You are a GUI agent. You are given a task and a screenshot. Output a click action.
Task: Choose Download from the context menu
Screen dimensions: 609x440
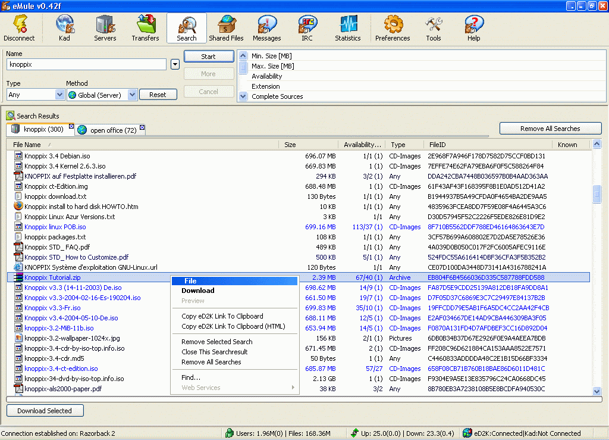198,291
